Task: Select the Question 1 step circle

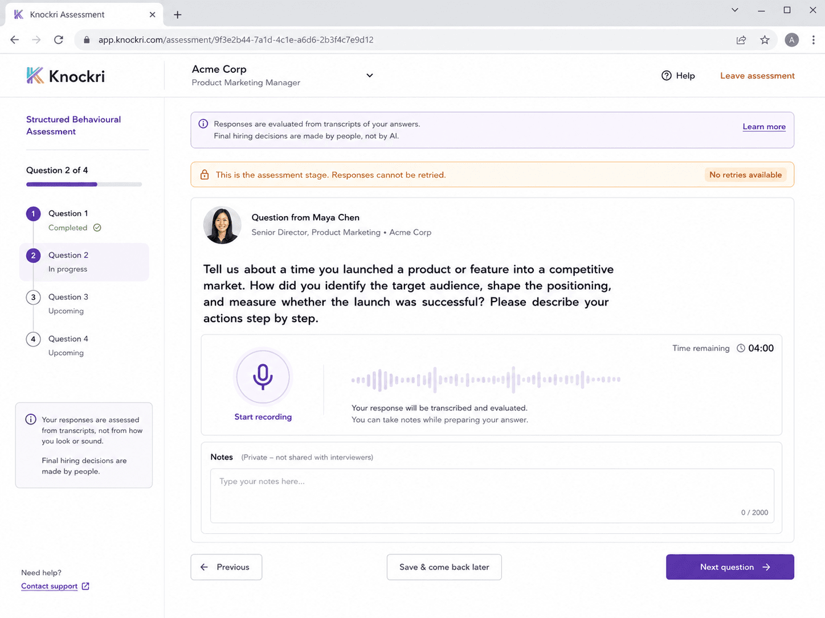Action: tap(33, 213)
